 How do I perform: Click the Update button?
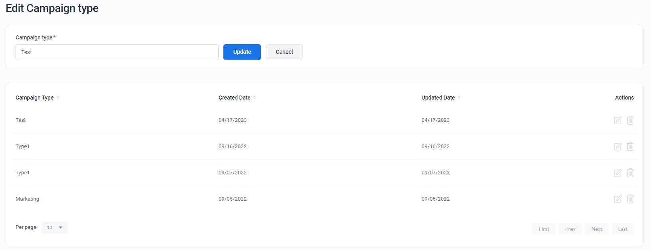coord(242,52)
